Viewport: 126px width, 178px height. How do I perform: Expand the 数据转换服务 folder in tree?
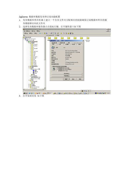click(x=29, y=66)
